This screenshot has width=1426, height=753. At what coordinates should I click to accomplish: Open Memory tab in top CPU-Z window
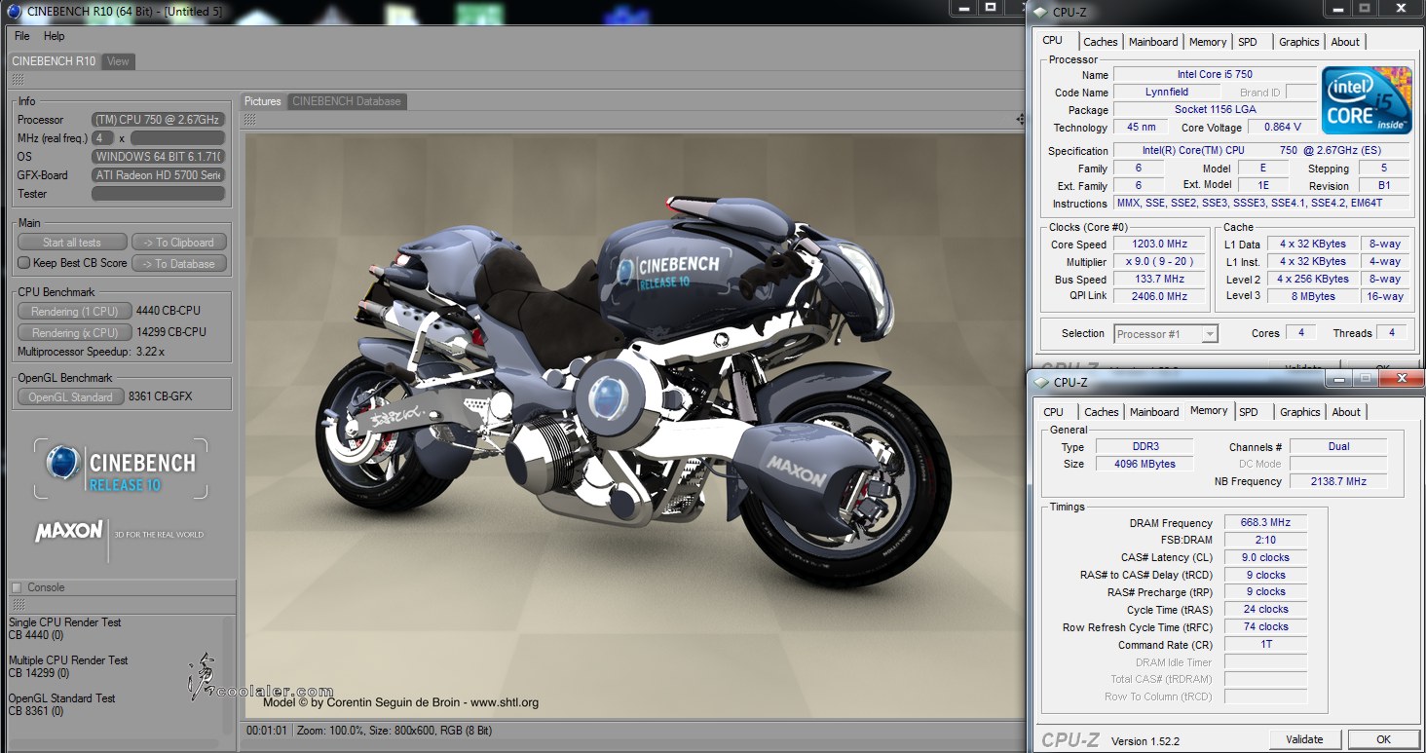click(1208, 42)
